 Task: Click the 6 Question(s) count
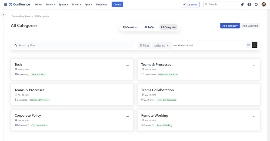148,100
